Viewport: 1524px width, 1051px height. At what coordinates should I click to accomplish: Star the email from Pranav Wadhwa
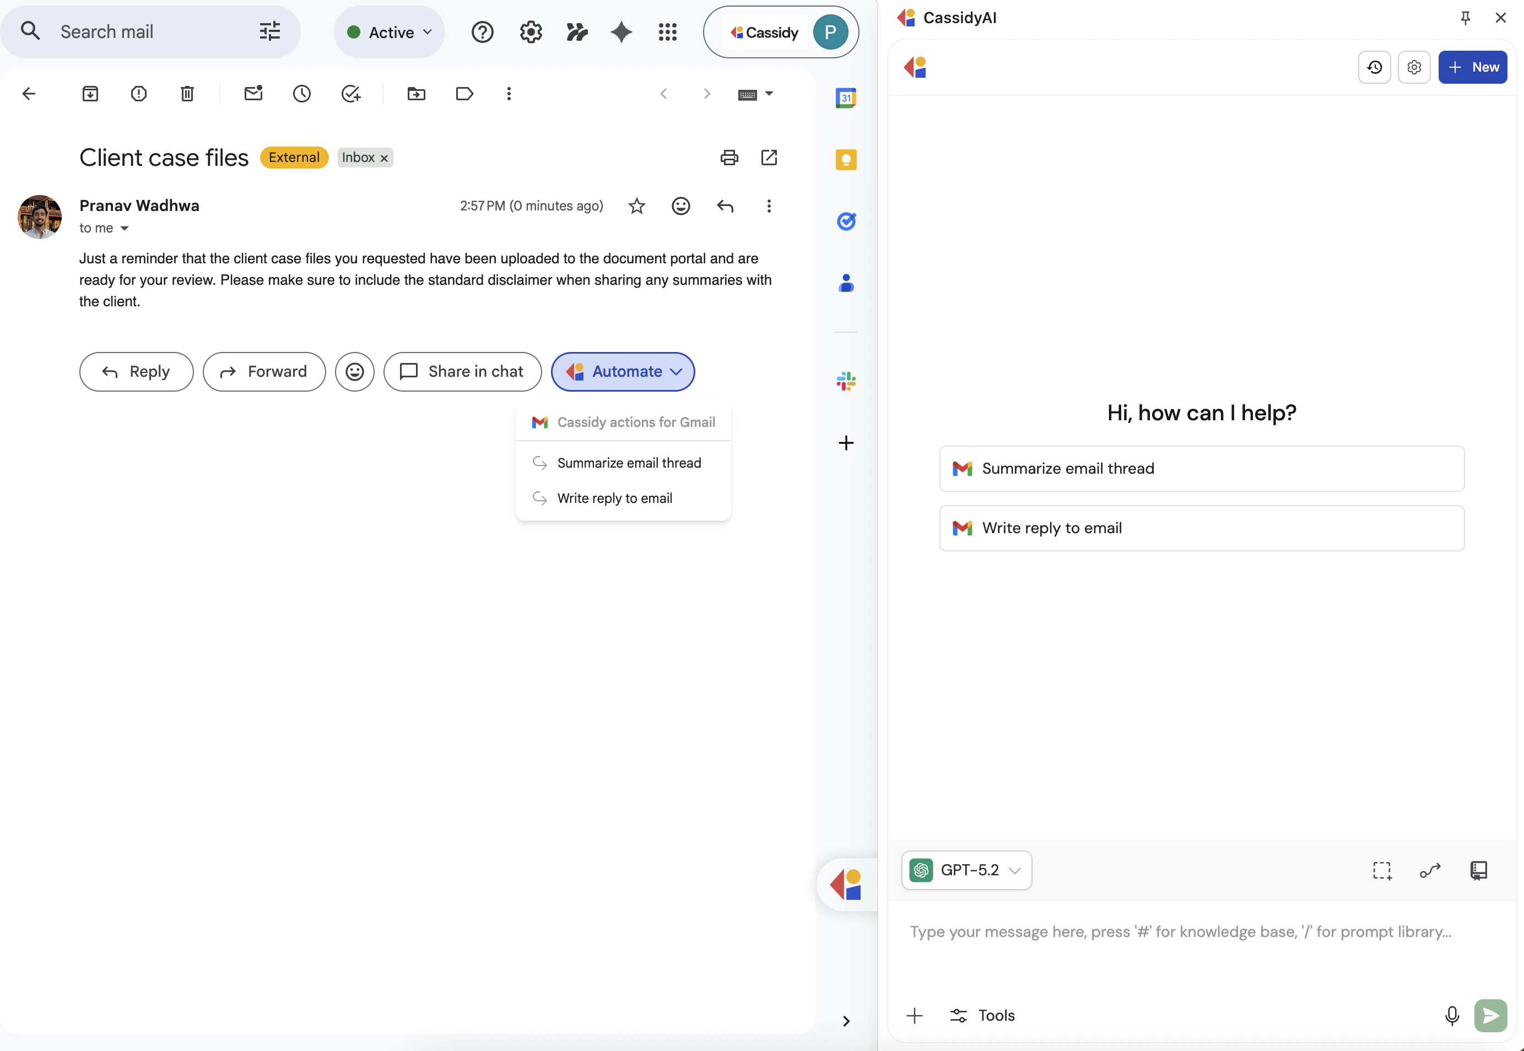636,205
